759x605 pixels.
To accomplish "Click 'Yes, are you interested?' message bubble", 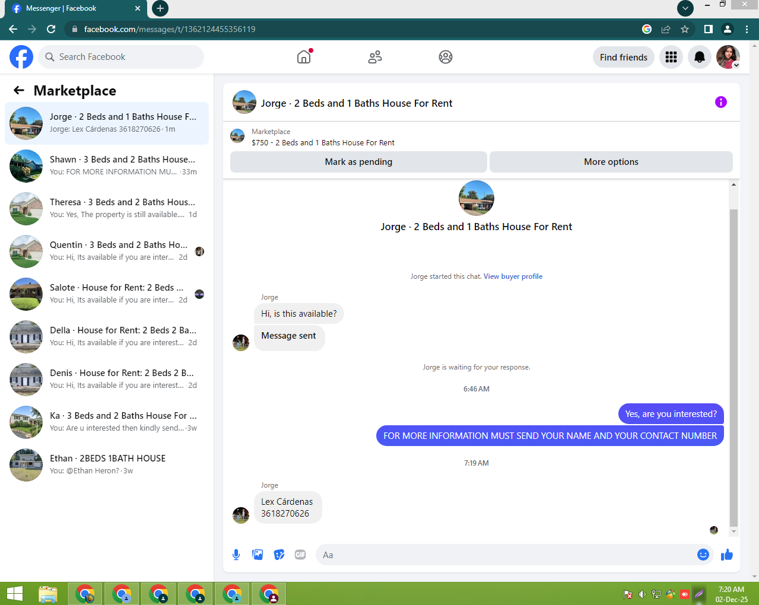I will pyautogui.click(x=671, y=414).
